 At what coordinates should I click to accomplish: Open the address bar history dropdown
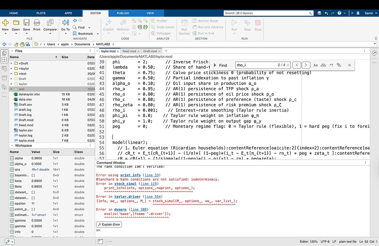tap(375, 44)
